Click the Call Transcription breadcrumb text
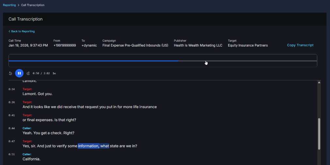The height and width of the screenshot is (165, 330). (33, 5)
